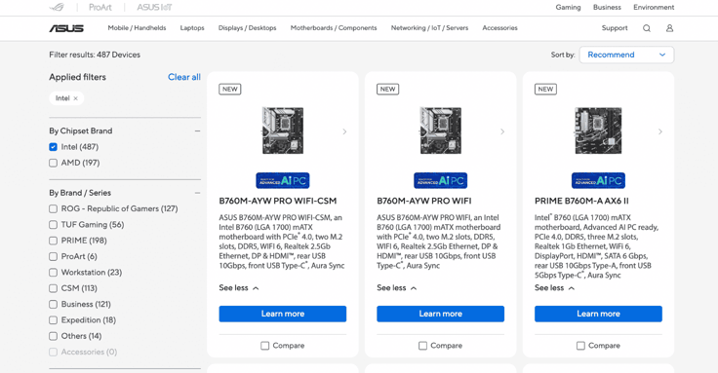Image resolution: width=718 pixels, height=373 pixels.
Task: Click the ASUS logo in navigation bar
Action: coord(66,28)
